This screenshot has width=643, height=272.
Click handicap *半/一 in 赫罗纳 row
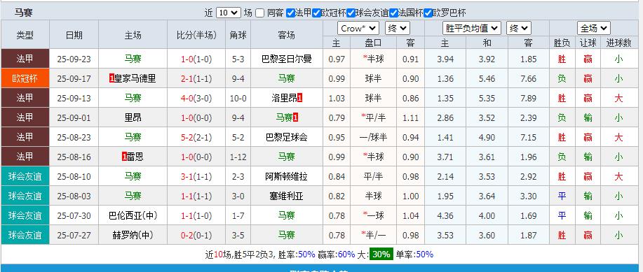[373, 235]
